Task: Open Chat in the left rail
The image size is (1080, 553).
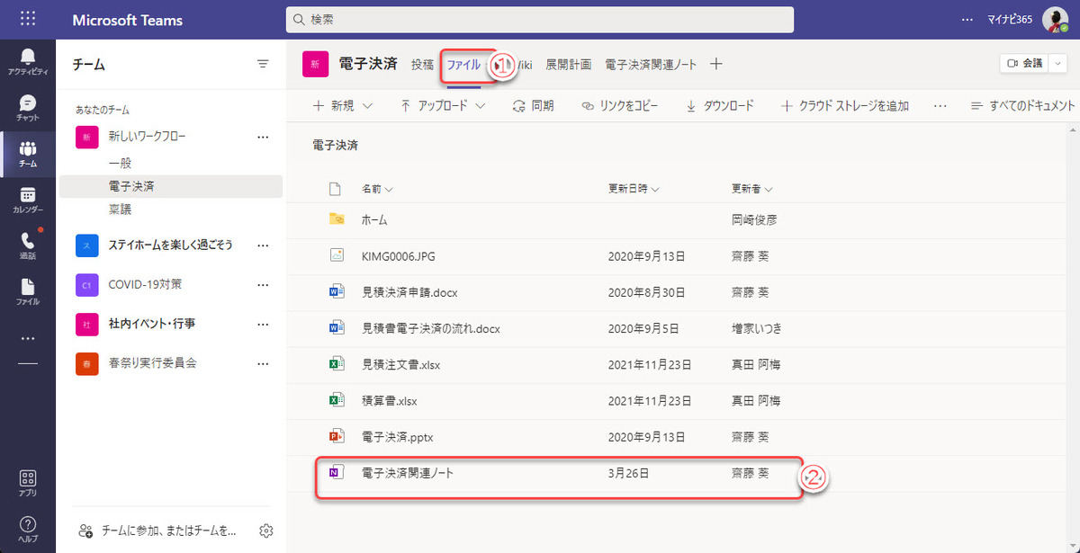Action: click(28, 108)
